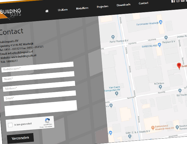Viewport: 187px width, 144px height.
Task: Click the home icon in navigation bar
Action: coord(47,11)
